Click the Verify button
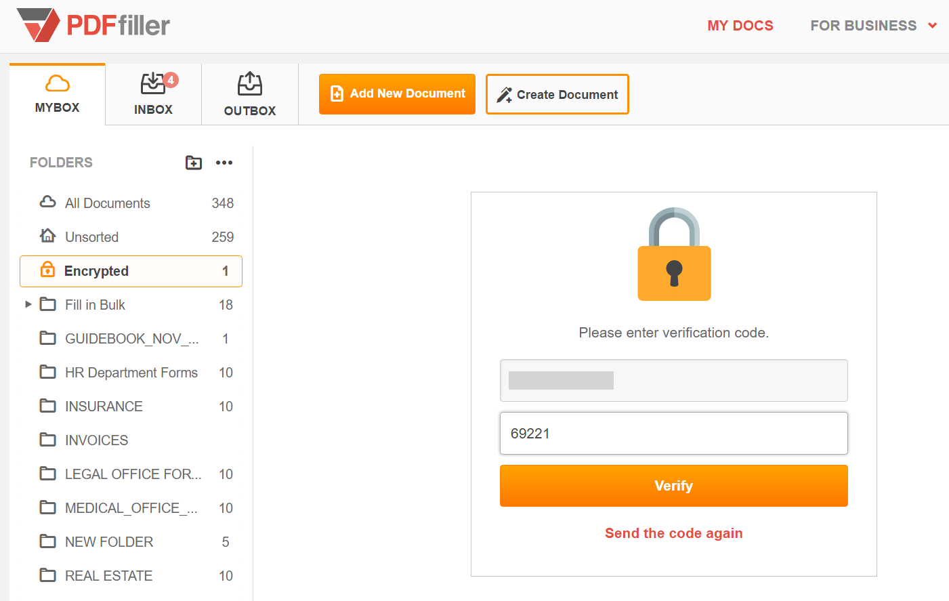949x601 pixels. [x=674, y=486]
